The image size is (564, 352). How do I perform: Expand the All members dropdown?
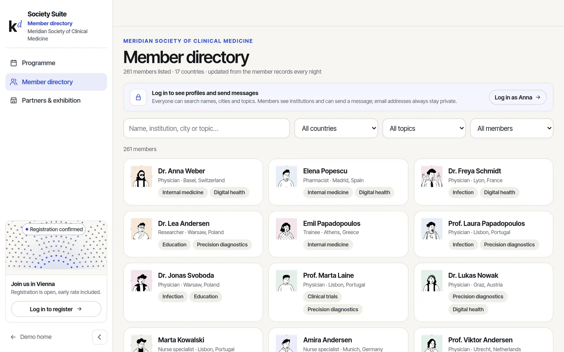click(512, 128)
